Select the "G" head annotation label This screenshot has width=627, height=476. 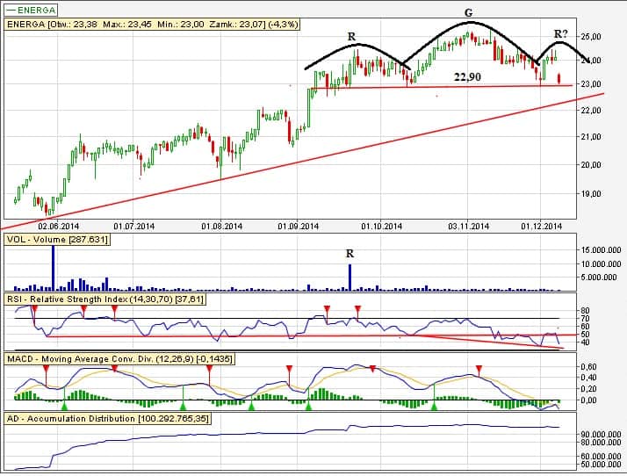[x=468, y=11]
